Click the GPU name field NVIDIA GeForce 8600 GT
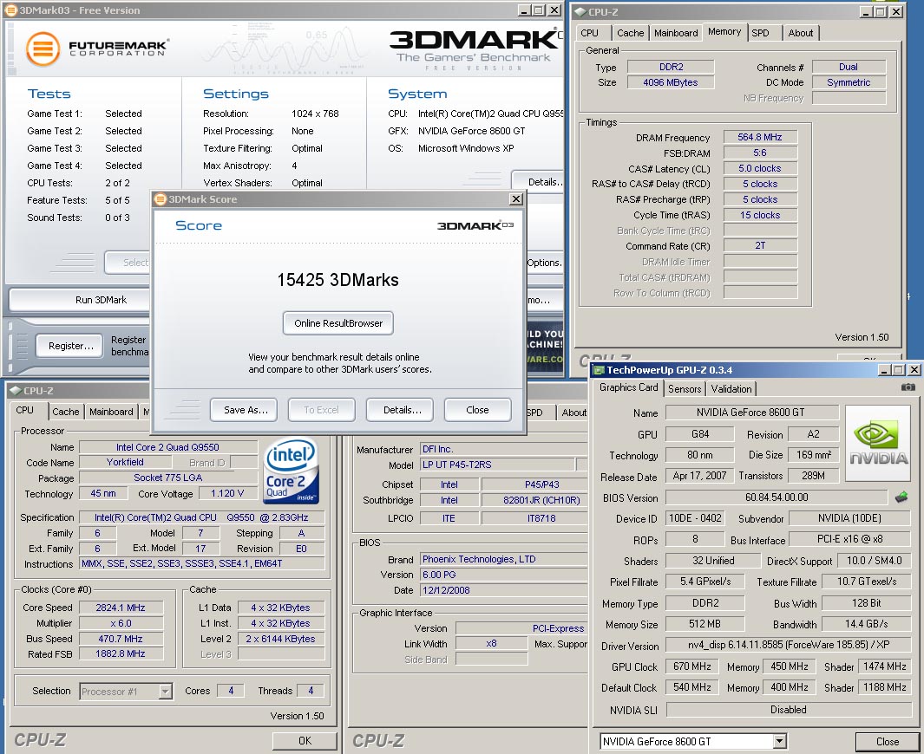The image size is (924, 754). pos(750,413)
